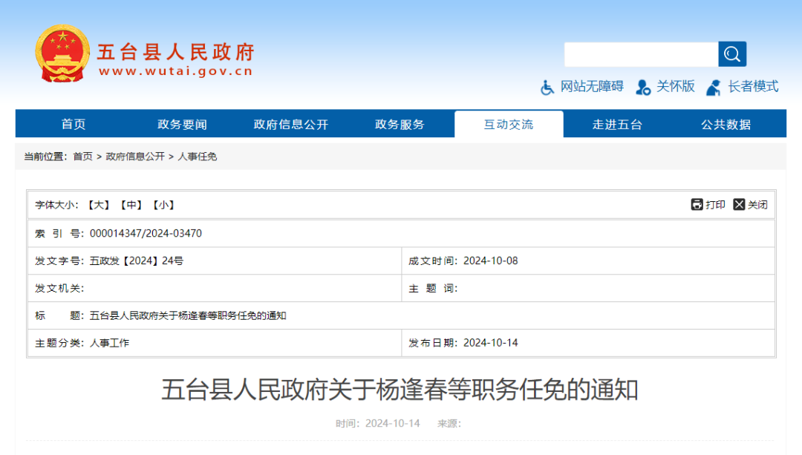Click the search magnifier icon
The height and width of the screenshot is (455, 802).
point(731,53)
